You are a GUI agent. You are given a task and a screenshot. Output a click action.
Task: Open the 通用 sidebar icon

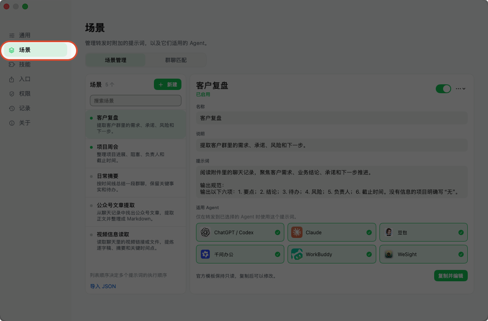pos(12,36)
